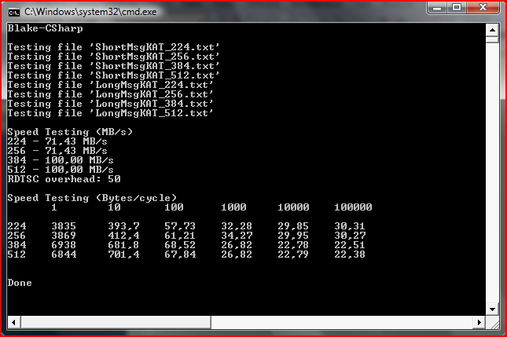Click the value '701,4' in row 512

tap(123, 255)
